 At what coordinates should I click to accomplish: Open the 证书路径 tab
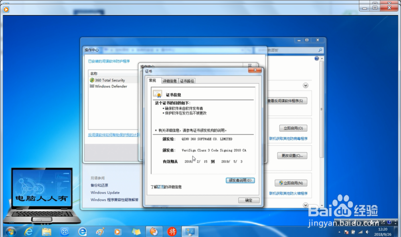click(x=187, y=81)
